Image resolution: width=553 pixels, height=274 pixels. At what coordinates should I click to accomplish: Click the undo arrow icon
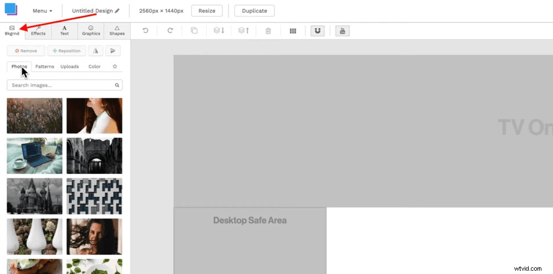pyautogui.click(x=145, y=30)
